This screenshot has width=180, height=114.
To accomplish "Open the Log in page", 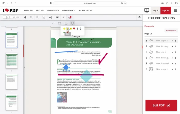I will 156,11.
